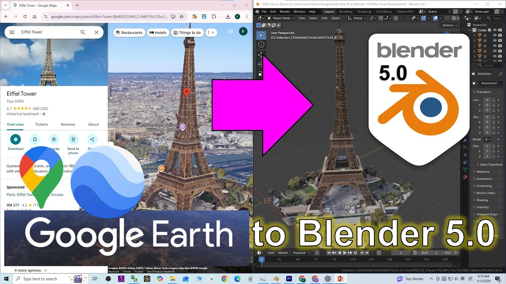Open Premiere Pro from the taskbar
Viewport: 506px width, 284px height.
[289, 279]
